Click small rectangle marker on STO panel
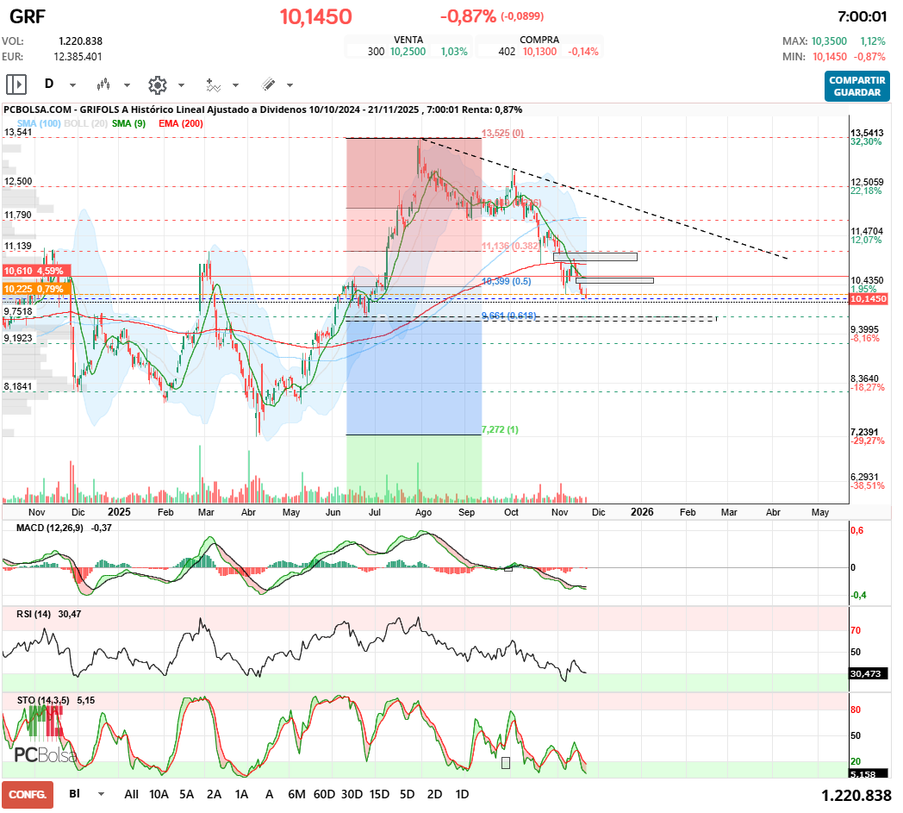This screenshot has width=903, height=813. pos(506,762)
